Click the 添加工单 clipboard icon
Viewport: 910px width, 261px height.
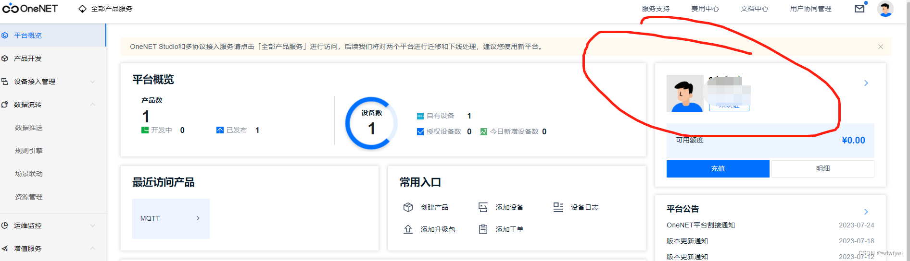click(x=483, y=229)
